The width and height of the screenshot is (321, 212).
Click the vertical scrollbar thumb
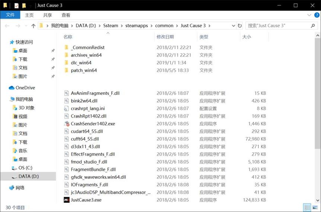pos(318,93)
